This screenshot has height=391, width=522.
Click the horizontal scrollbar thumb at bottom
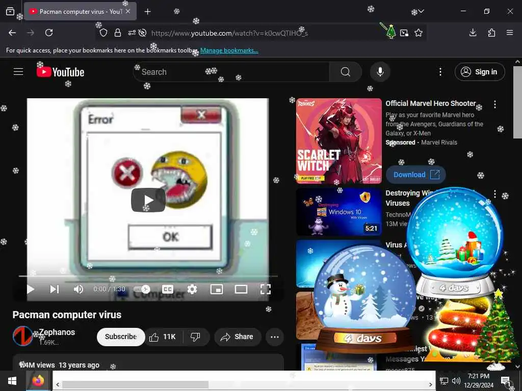(x=136, y=385)
